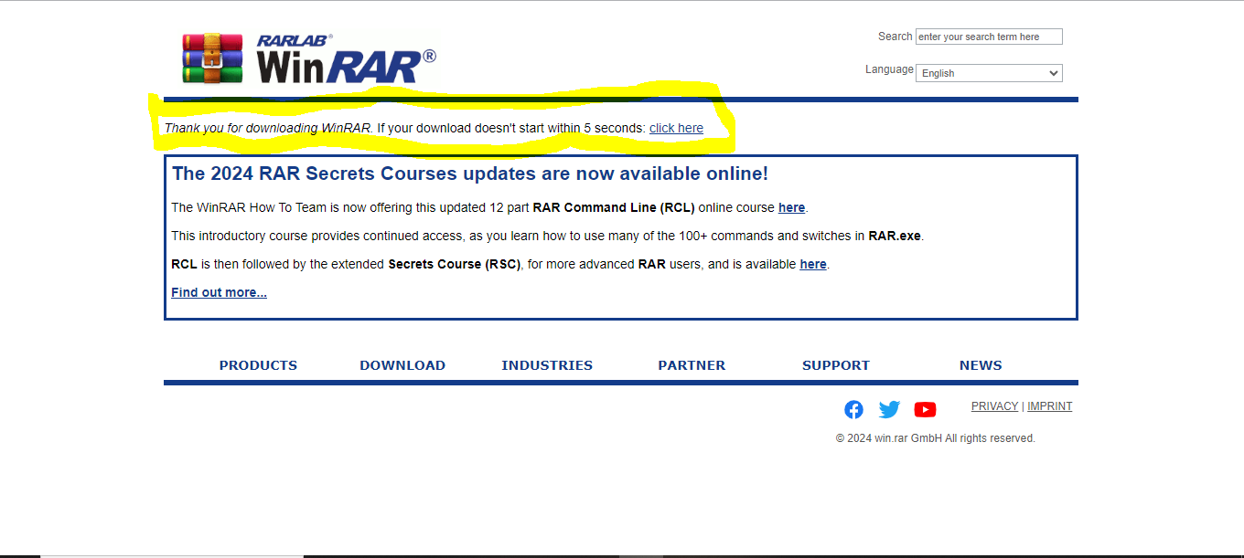Screen dimensions: 1244x558
Task: Open the PARTNER menu item
Action: (692, 365)
